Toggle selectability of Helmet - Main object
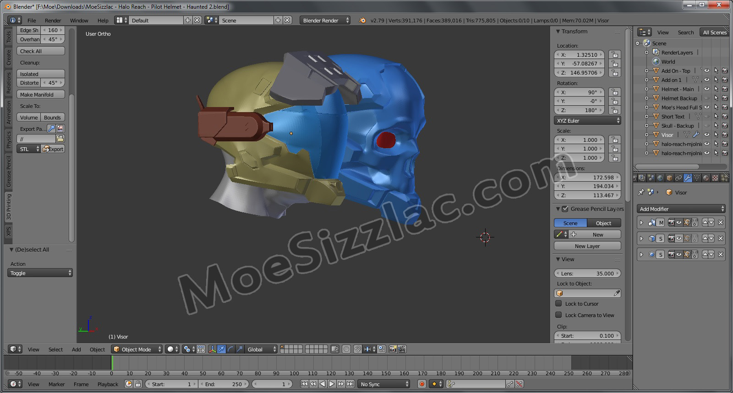Screen dimensions: 733x393 pos(716,89)
